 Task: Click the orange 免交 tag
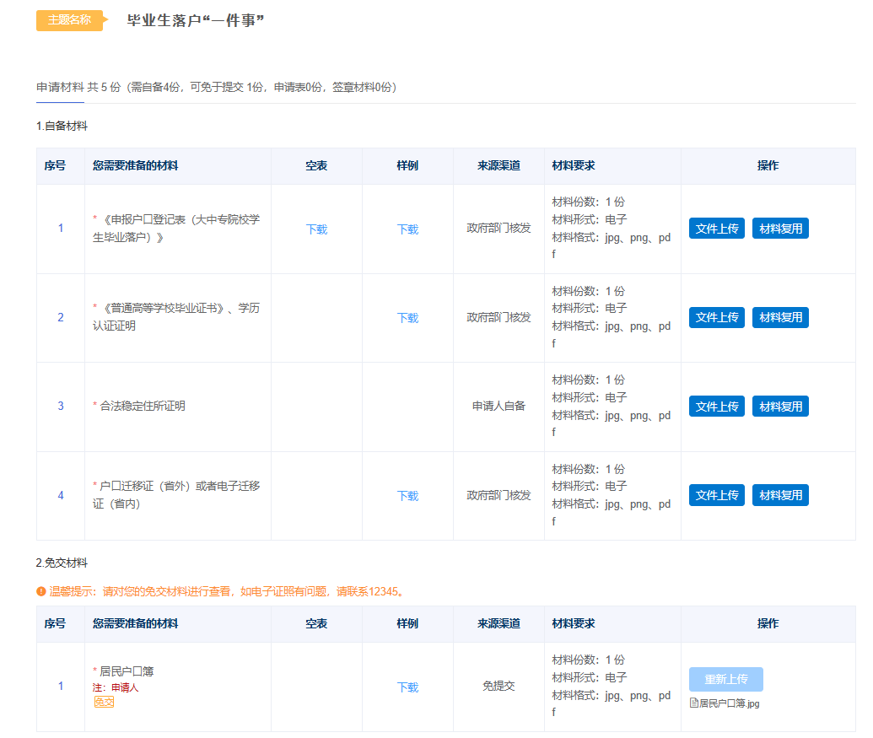[x=104, y=702]
